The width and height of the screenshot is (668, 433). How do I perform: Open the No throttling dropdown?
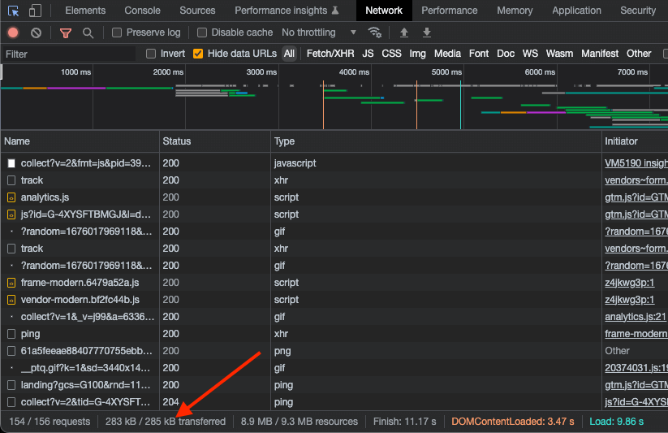pos(318,32)
